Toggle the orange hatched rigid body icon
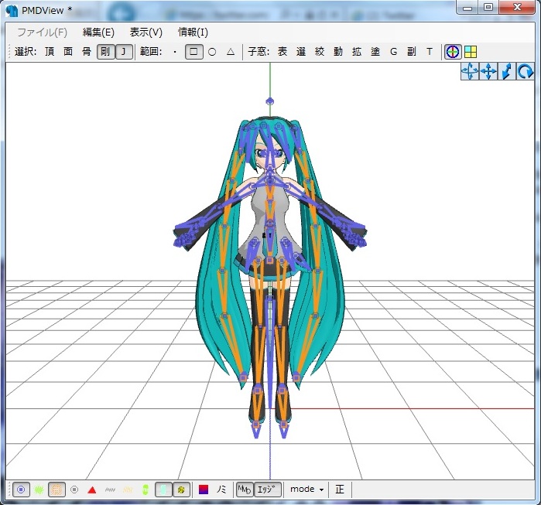541x505 pixels. [56, 490]
